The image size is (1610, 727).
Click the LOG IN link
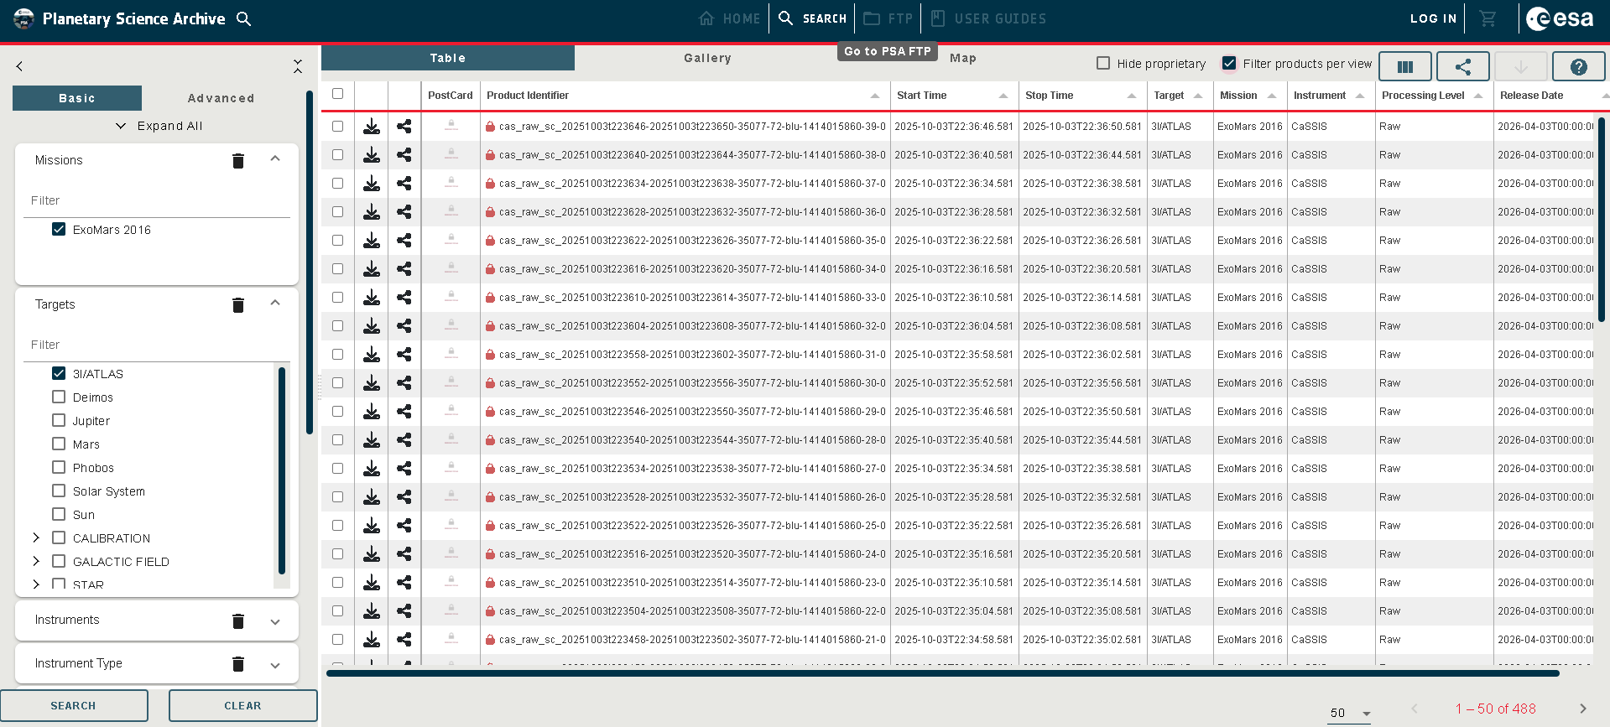pos(1433,18)
